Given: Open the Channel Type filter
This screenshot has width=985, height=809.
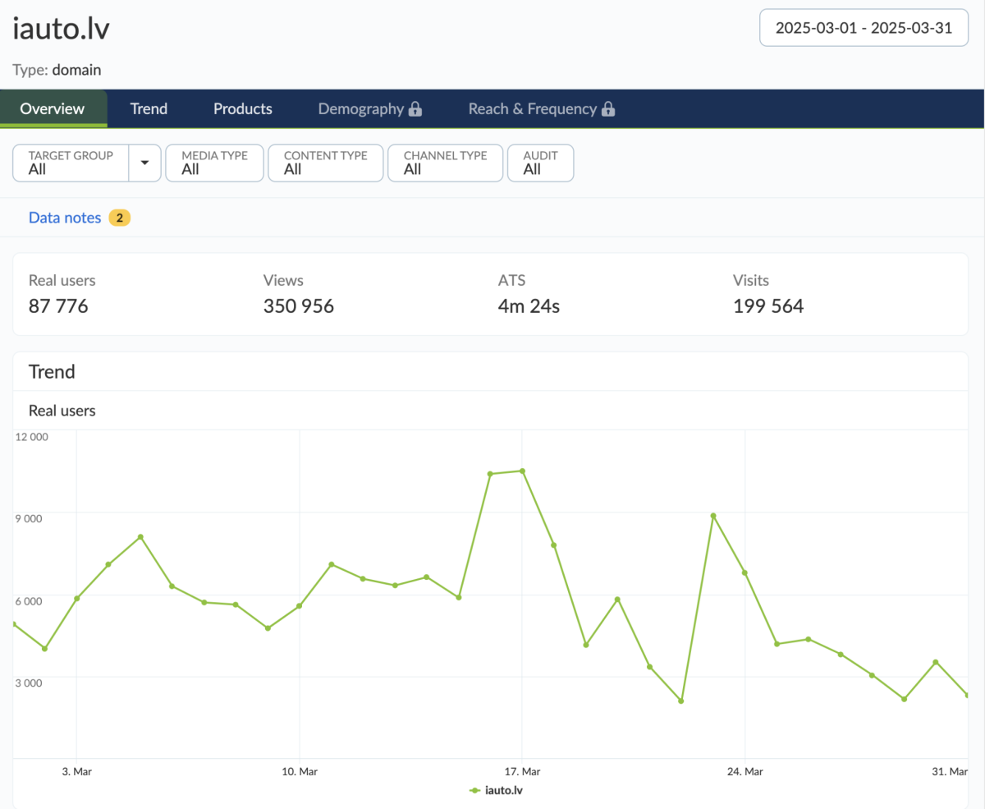Looking at the screenshot, I should [445, 163].
